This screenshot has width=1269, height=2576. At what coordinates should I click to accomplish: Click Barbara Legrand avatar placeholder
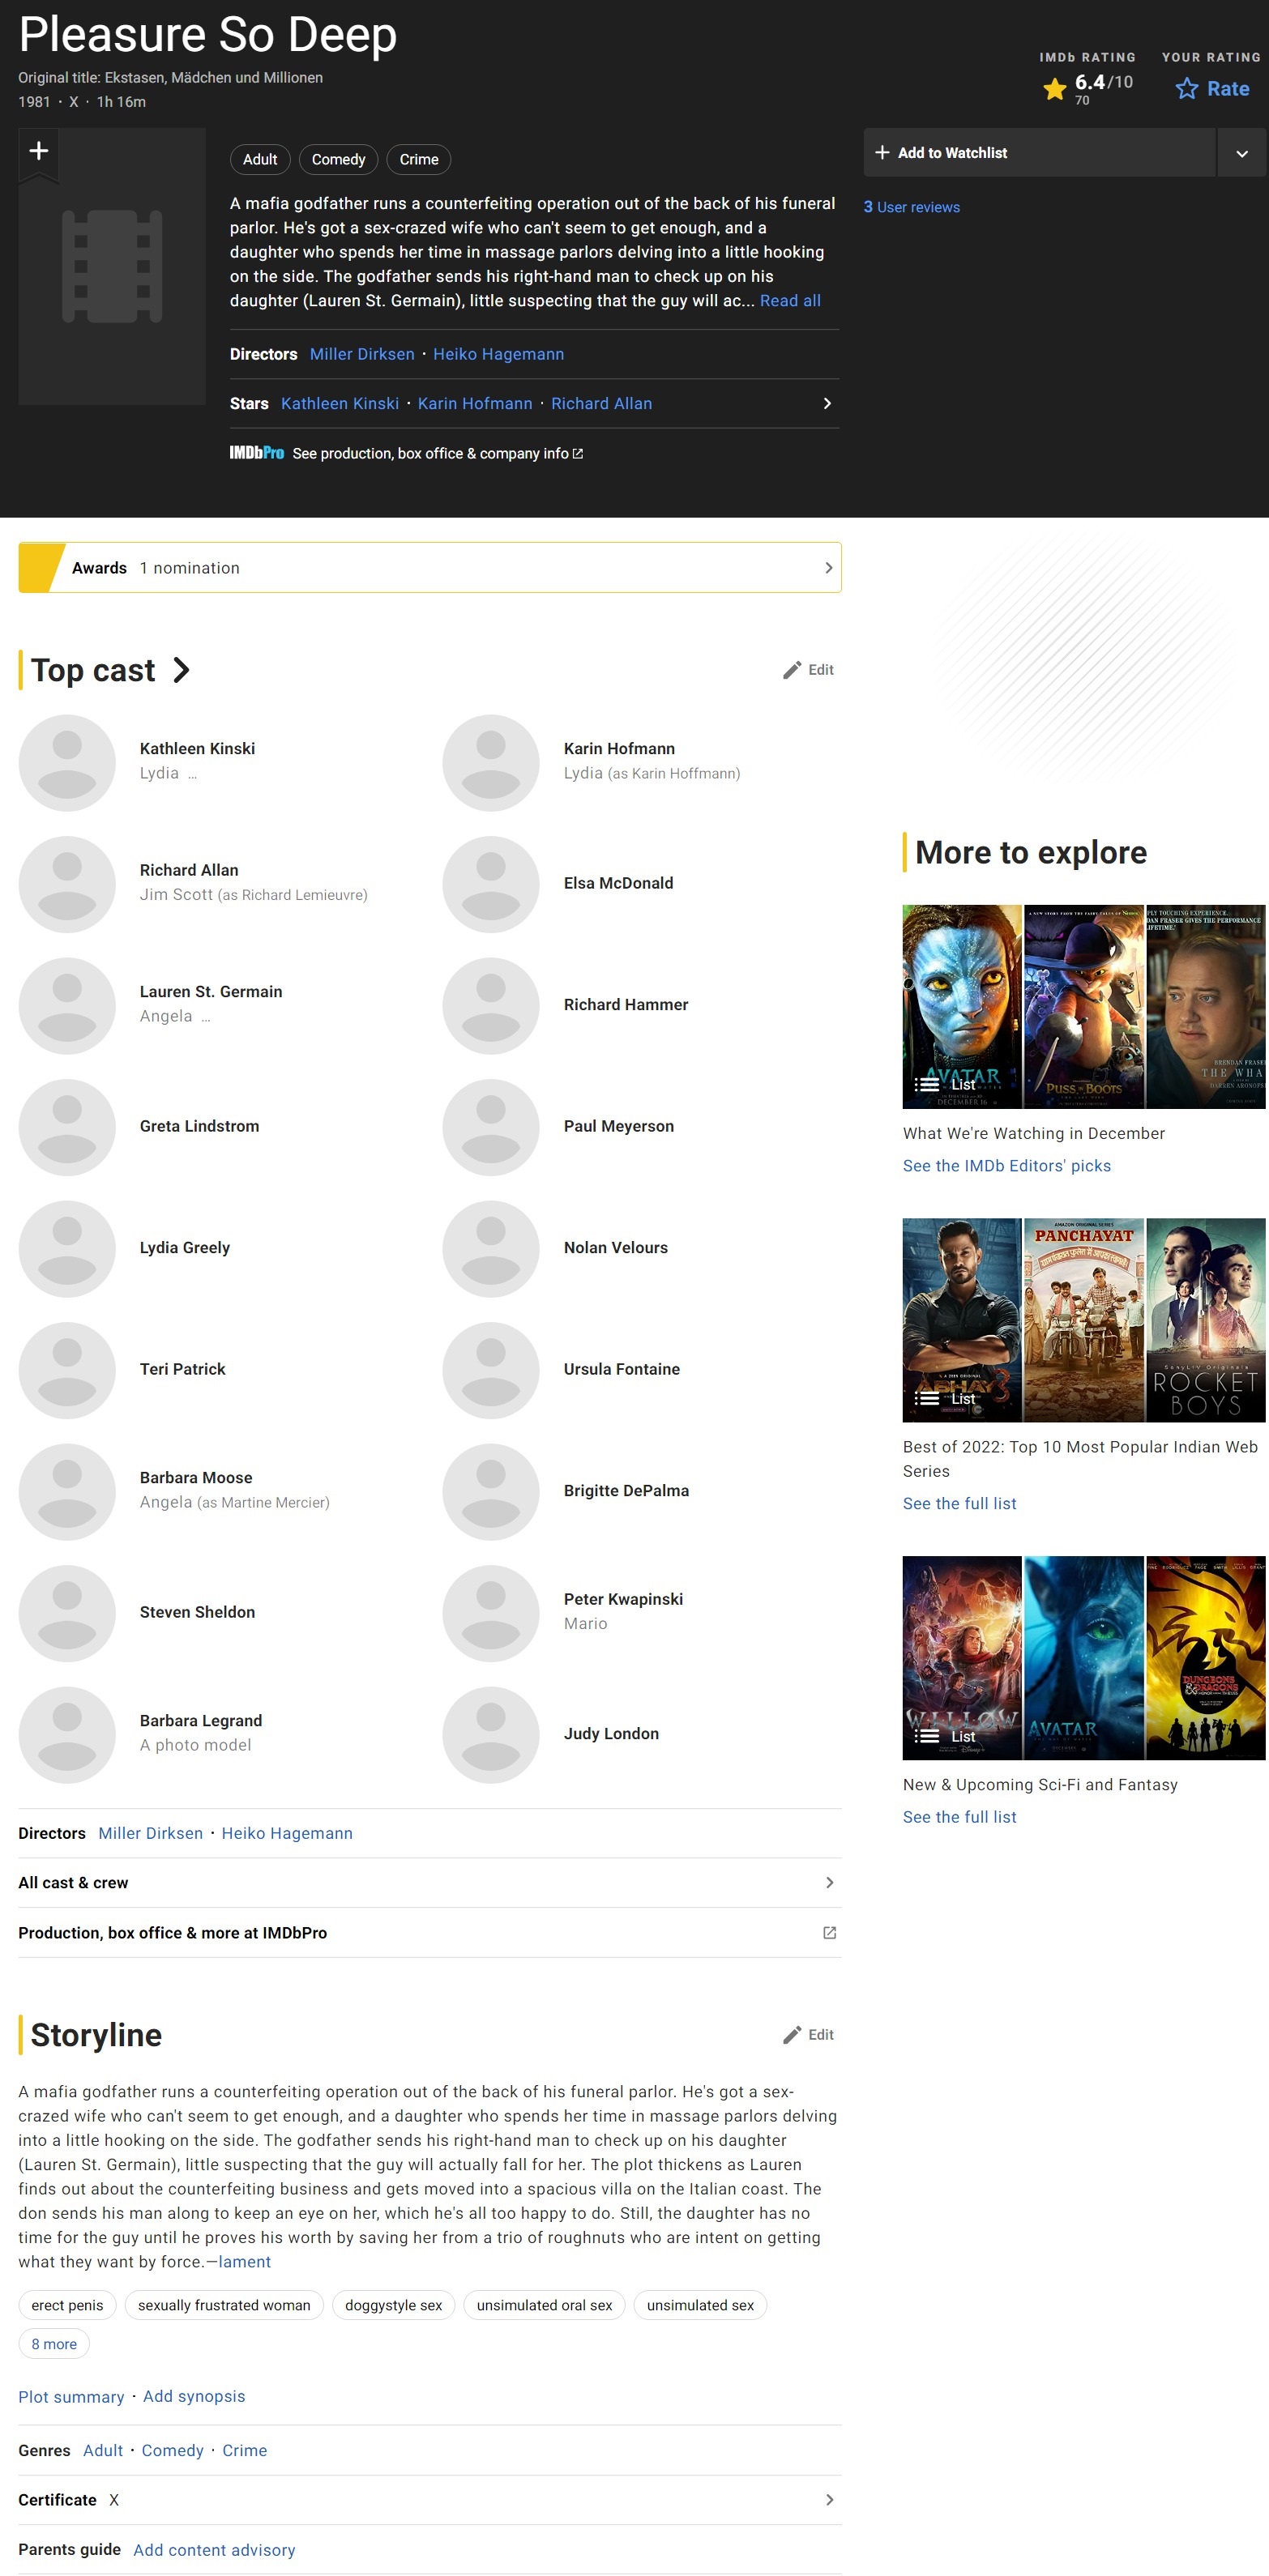click(67, 1734)
